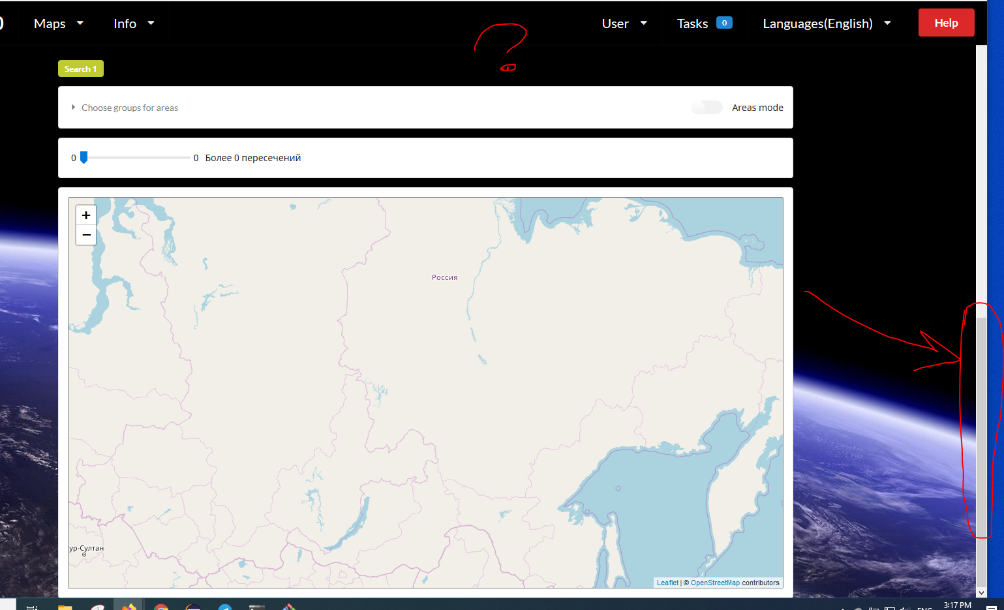Click the Tasks counter badge showing 0
1004x610 pixels.
724,22
